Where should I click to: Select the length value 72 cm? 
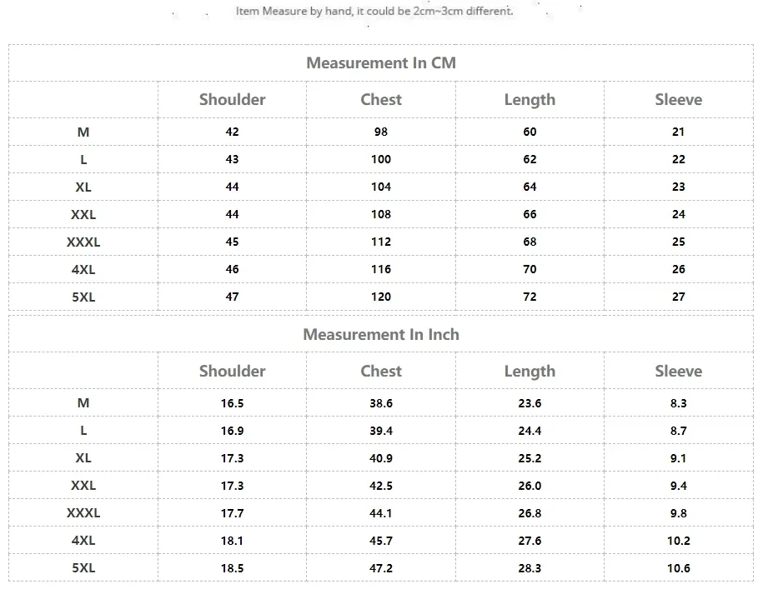pos(530,297)
